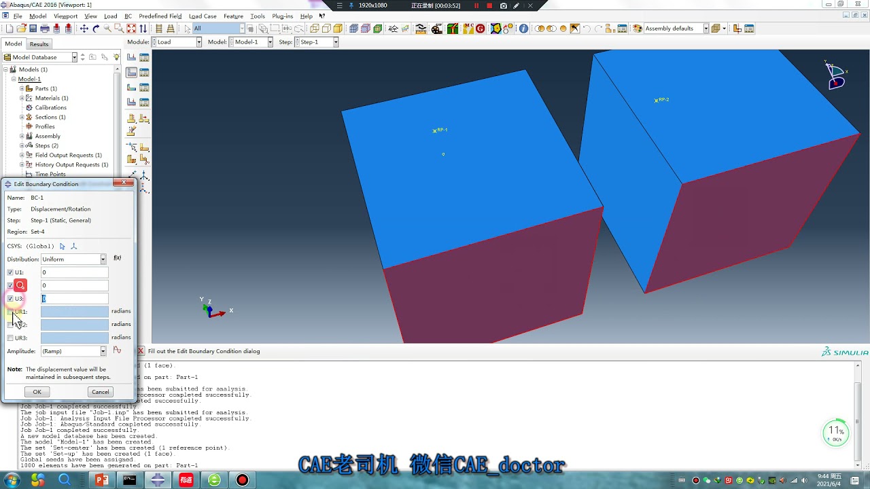This screenshot has width=870, height=489.
Task: Expand the Parts (1) tree node
Action: tap(22, 88)
